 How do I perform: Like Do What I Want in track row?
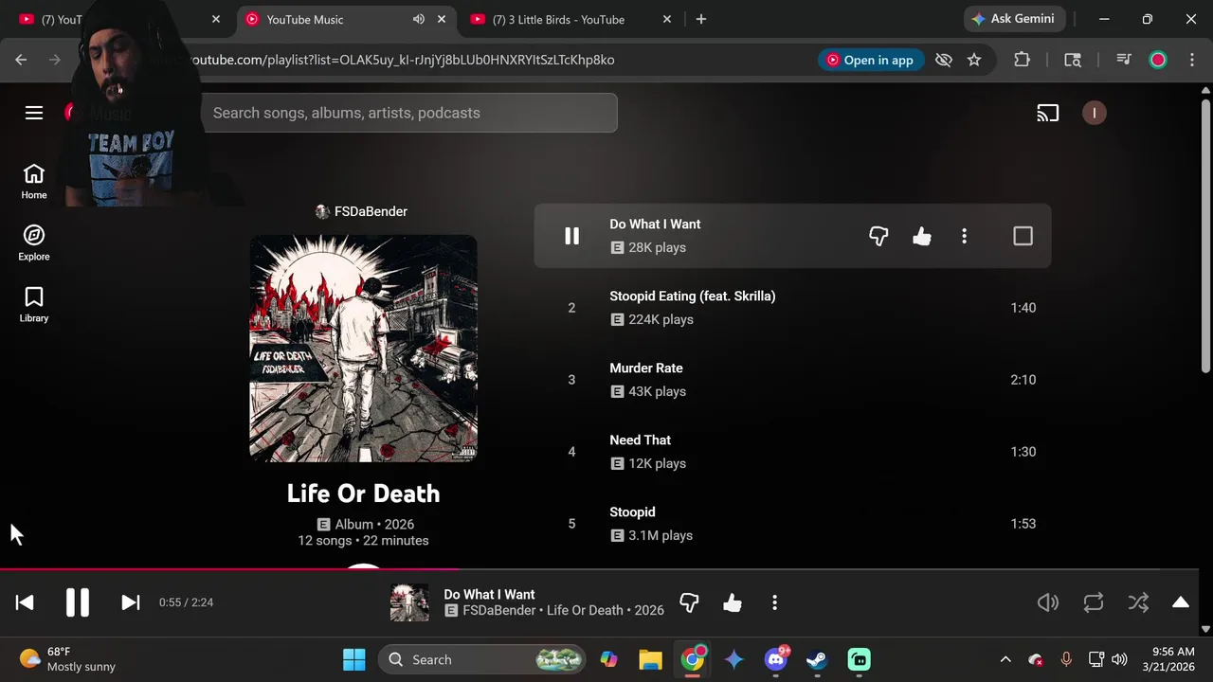click(921, 236)
